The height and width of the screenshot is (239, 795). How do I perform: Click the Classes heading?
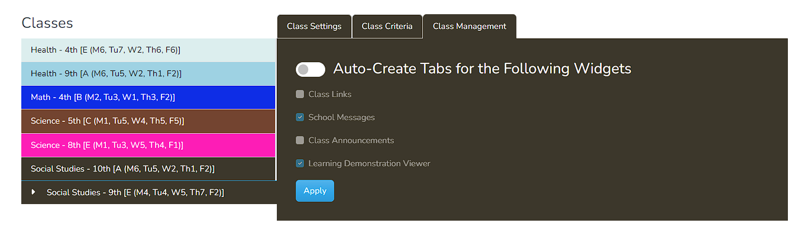click(x=47, y=23)
